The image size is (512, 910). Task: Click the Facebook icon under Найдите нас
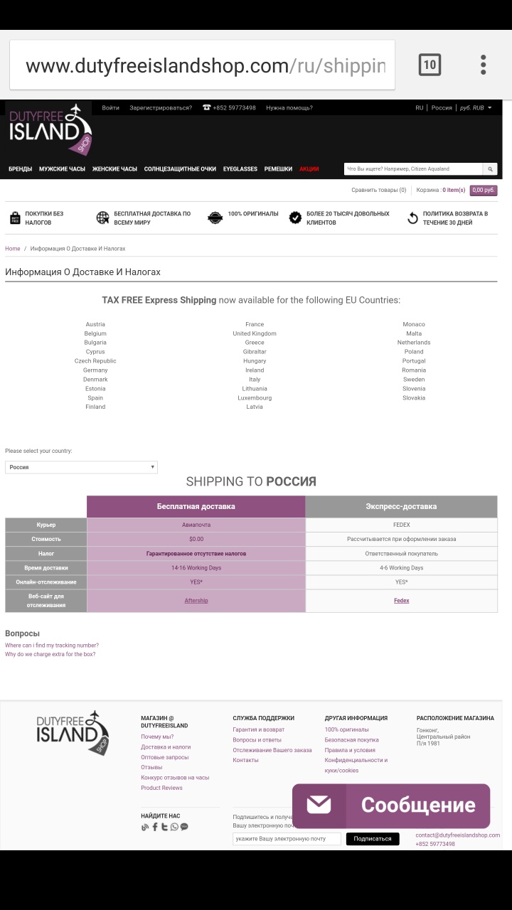(155, 827)
